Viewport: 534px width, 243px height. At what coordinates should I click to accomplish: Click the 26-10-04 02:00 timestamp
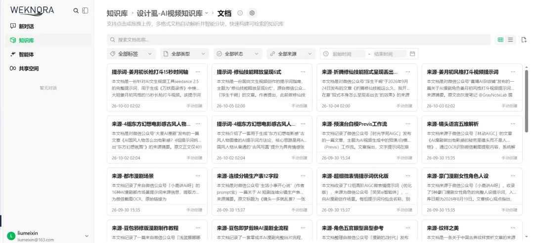(x=336, y=105)
